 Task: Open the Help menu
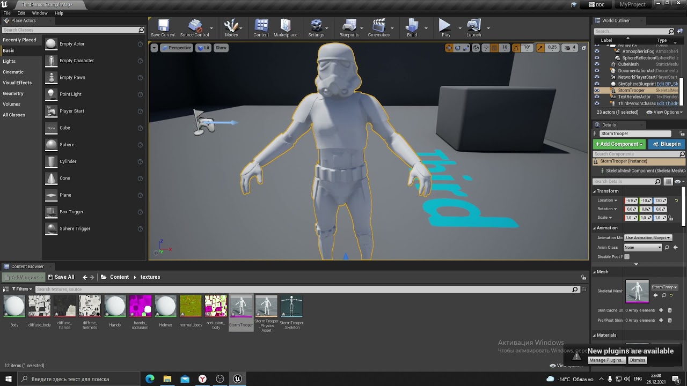point(59,13)
